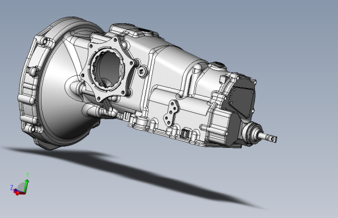Select the four-hole mounting bracket
The height and width of the screenshot is (218, 338).
[171, 113]
